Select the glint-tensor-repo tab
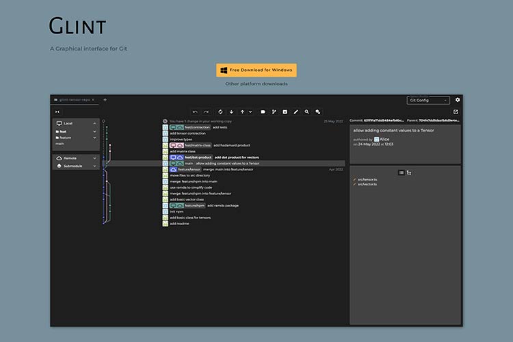This screenshot has height=342, width=513. click(x=74, y=100)
